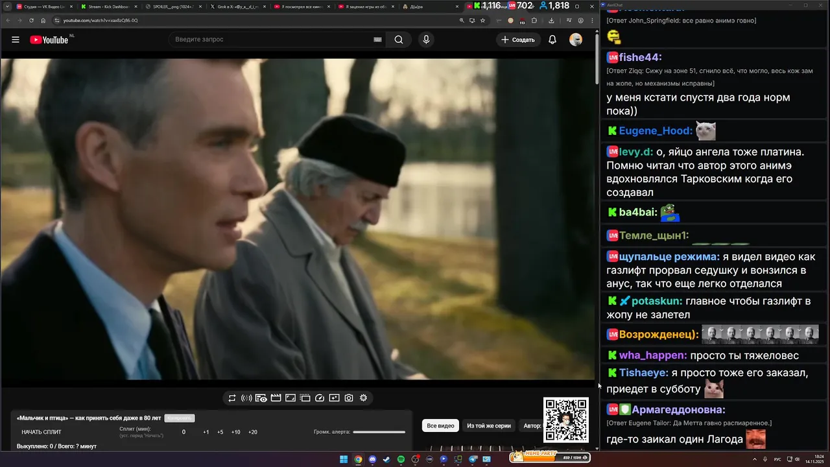The height and width of the screenshot is (467, 830).
Task: Click the gray button beside Мальчик и птица title
Action: click(180, 418)
